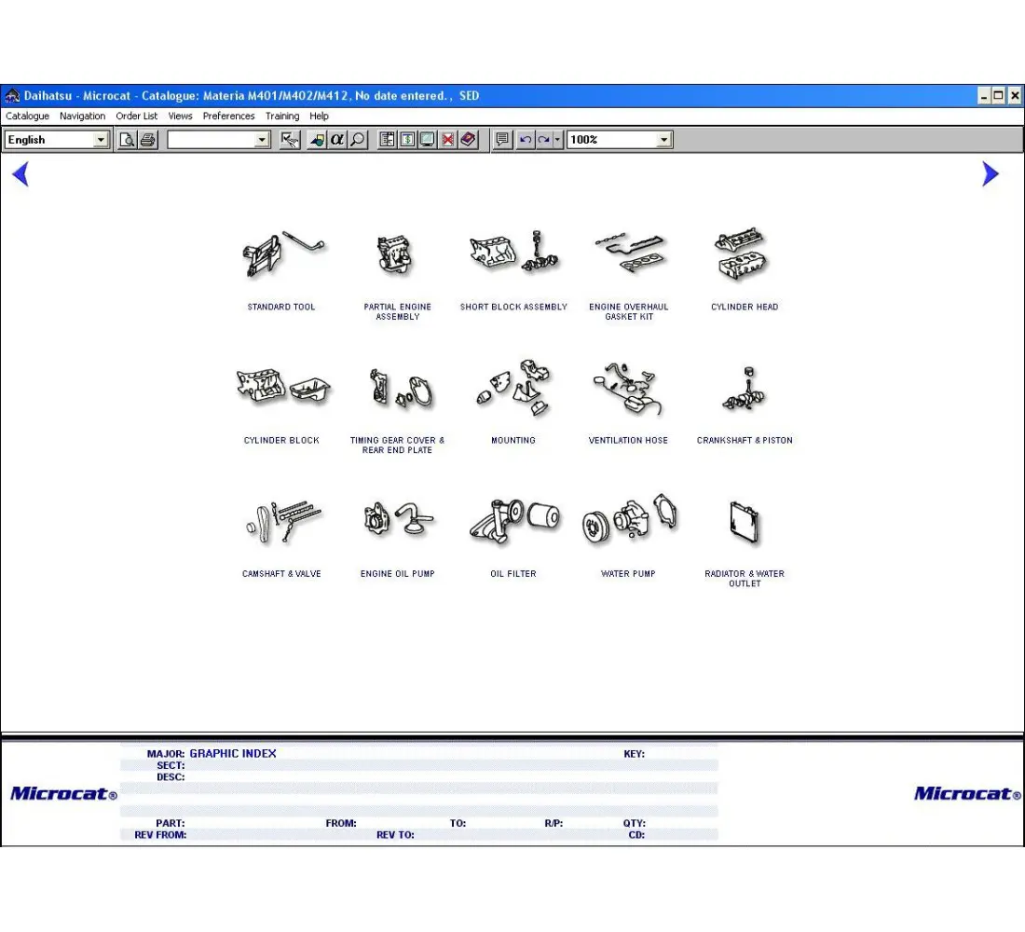This screenshot has height=932, width=1025.
Task: Click the MOUNTING caption text
Action: [513, 440]
